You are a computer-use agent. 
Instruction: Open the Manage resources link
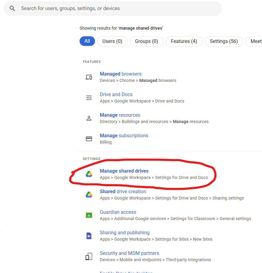tap(120, 115)
